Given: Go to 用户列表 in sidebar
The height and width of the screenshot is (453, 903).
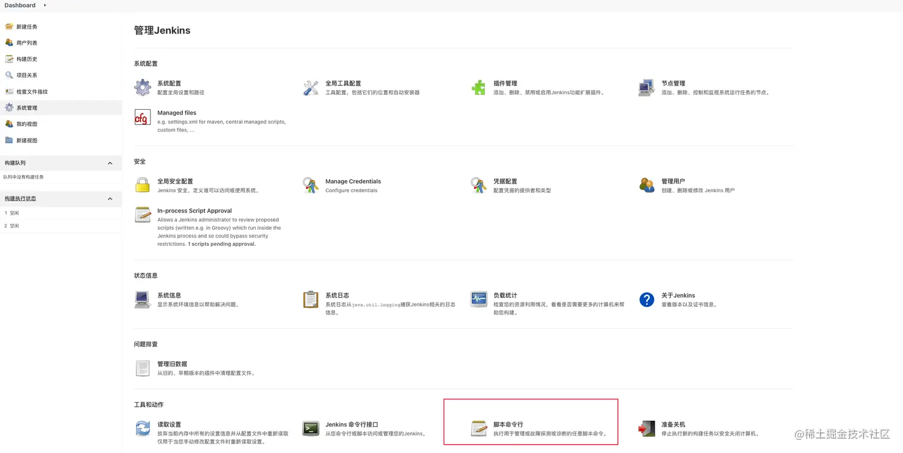Looking at the screenshot, I should pos(27,43).
